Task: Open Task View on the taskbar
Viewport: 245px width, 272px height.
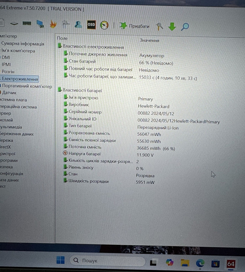Action: point(154,262)
